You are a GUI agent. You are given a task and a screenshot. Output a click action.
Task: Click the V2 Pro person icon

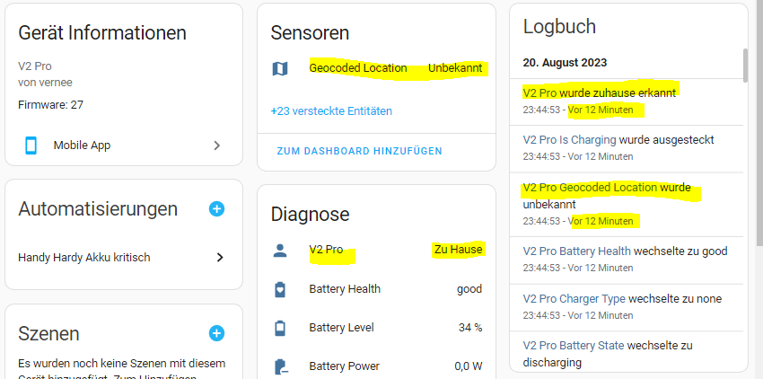click(280, 251)
